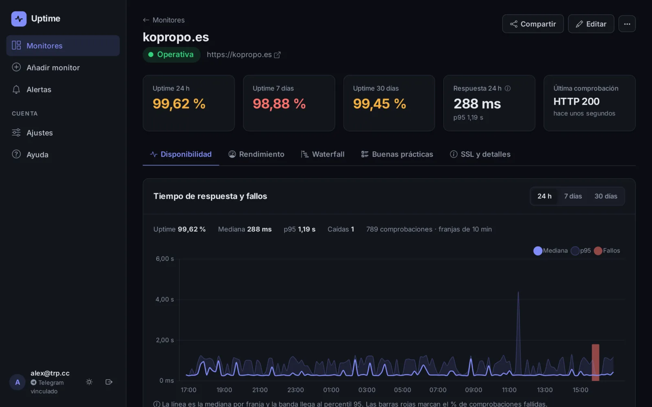This screenshot has width=652, height=407.
Task: Go back via the Monitores arrow link
Action: [x=164, y=20]
